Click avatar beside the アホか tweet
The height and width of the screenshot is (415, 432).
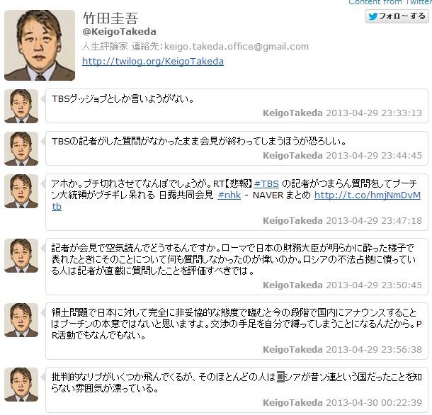(21, 191)
